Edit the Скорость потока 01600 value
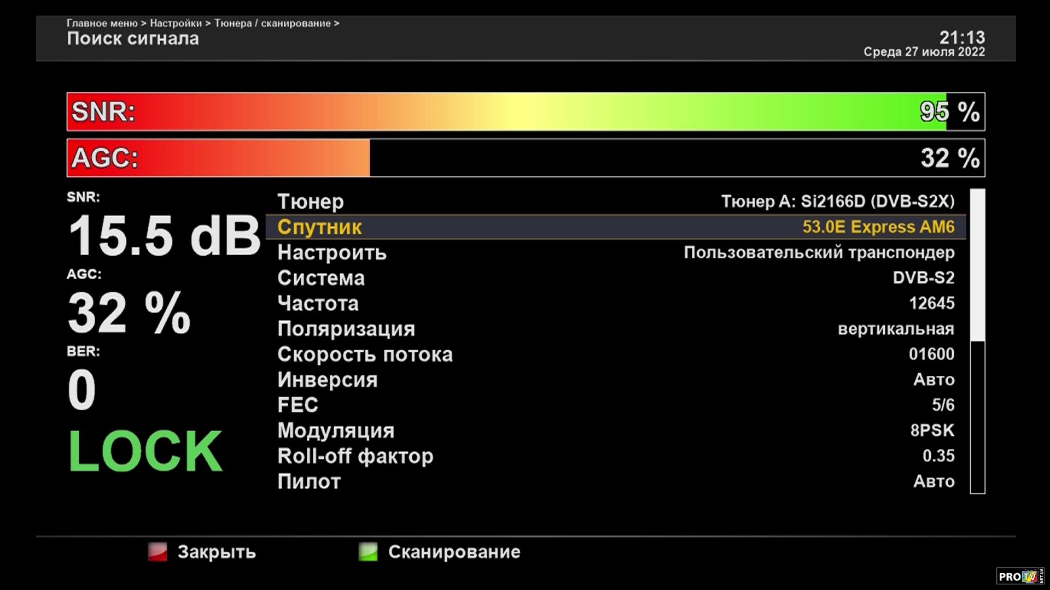 pos(615,354)
